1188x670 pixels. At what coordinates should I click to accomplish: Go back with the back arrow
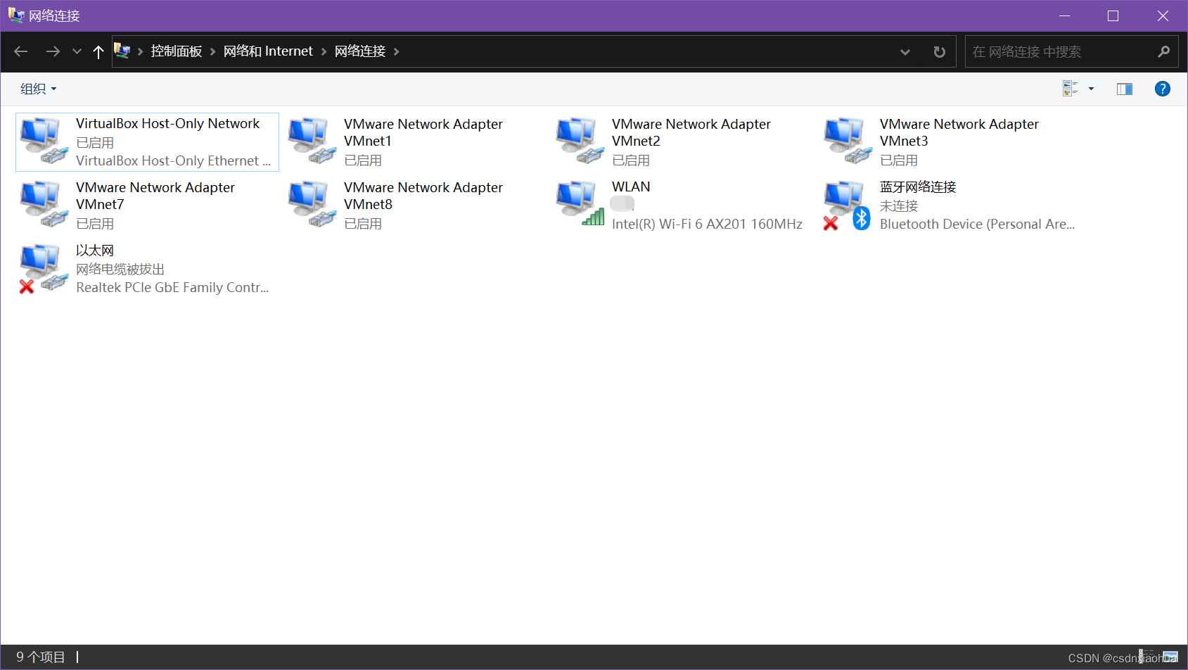pyautogui.click(x=21, y=51)
